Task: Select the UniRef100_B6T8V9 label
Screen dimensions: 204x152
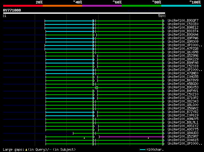Action: (183, 80)
